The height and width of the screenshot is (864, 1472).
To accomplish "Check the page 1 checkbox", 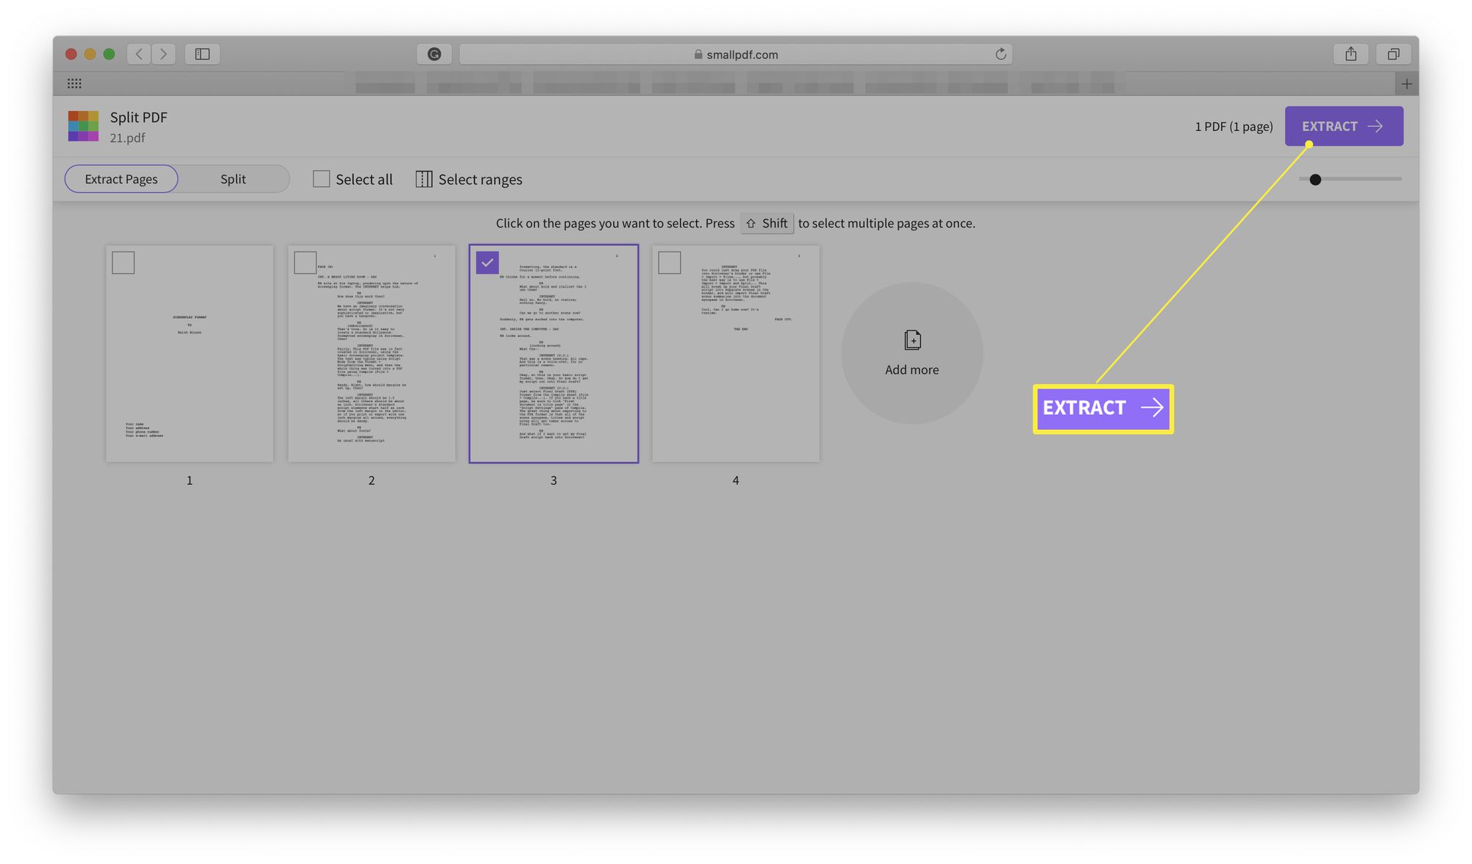I will (122, 261).
